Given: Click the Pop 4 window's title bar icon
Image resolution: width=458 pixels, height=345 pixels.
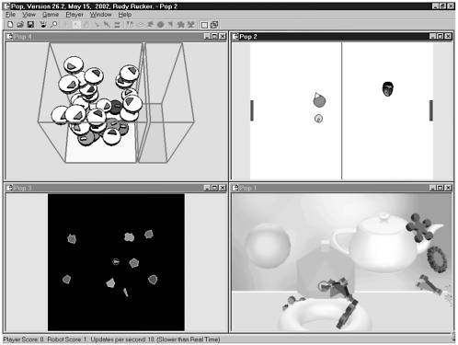Looking at the screenshot, I should pos(10,37).
